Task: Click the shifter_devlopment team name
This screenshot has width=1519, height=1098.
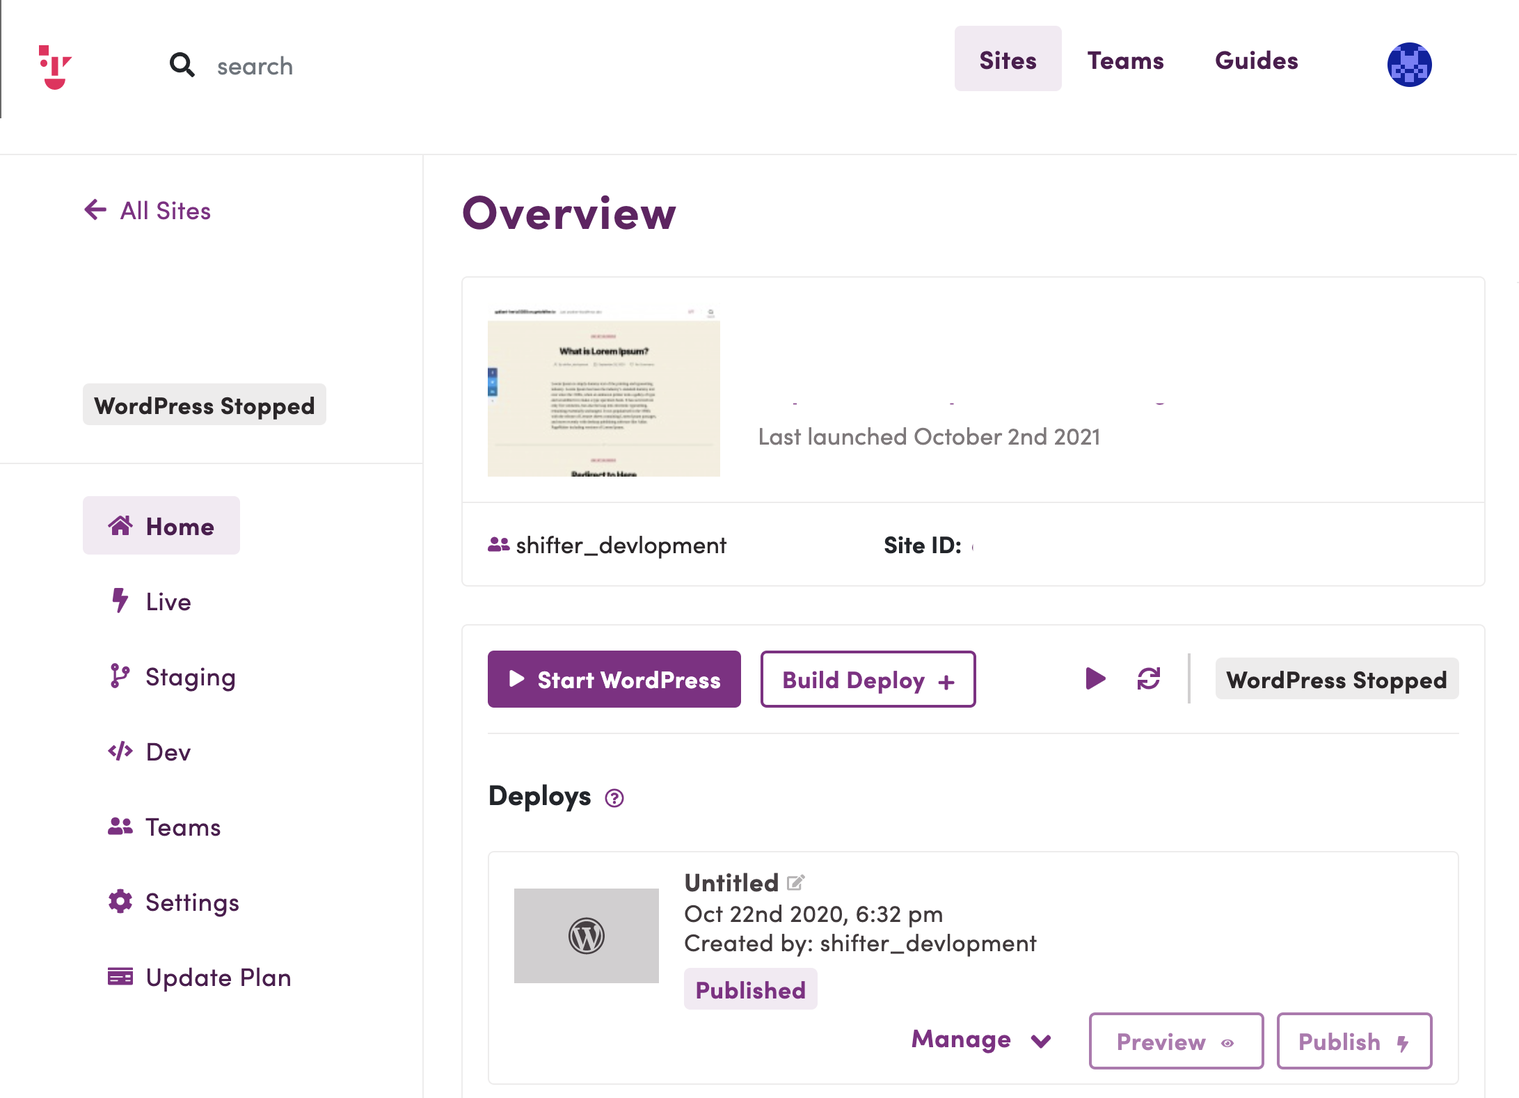Action: pos(621,545)
